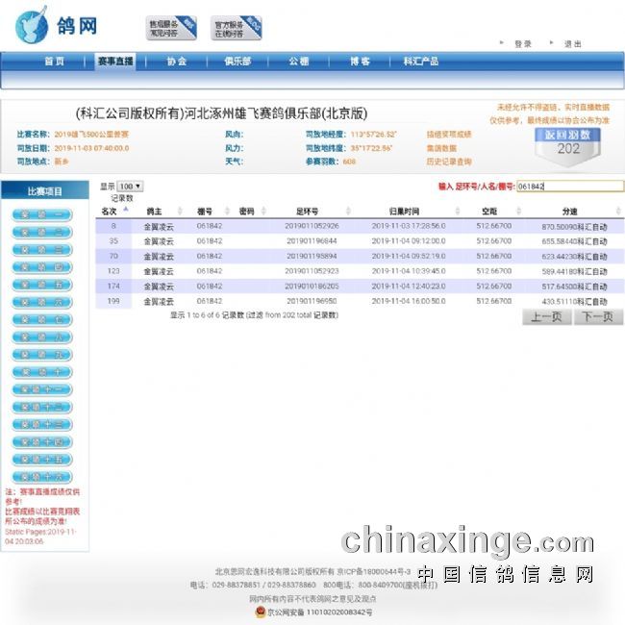Open the 历史记录查询 link
Image resolution: width=625 pixels, height=625 pixels.
449,162
